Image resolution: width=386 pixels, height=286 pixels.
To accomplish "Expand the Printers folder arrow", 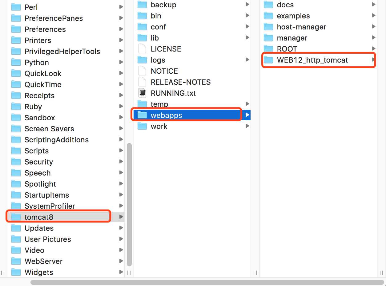I will pos(121,40).
